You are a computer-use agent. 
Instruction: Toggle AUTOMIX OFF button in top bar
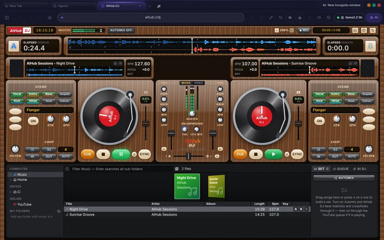click(121, 30)
